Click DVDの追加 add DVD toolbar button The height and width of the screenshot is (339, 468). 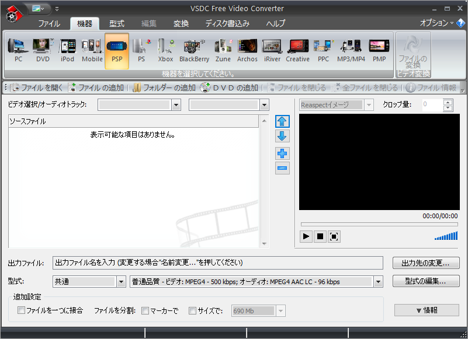(229, 88)
